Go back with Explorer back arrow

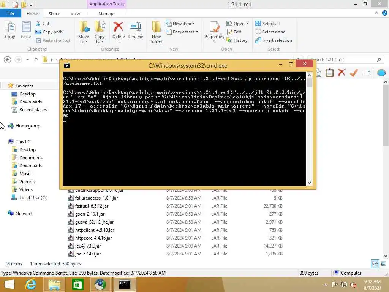tap(8, 60)
